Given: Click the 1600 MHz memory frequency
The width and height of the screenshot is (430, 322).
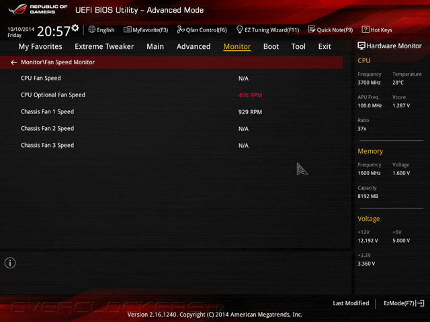Looking at the screenshot, I should coord(369,173).
